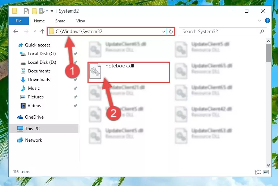
Task: Click the OneDrive cloud icon
Action: [x=20, y=117]
